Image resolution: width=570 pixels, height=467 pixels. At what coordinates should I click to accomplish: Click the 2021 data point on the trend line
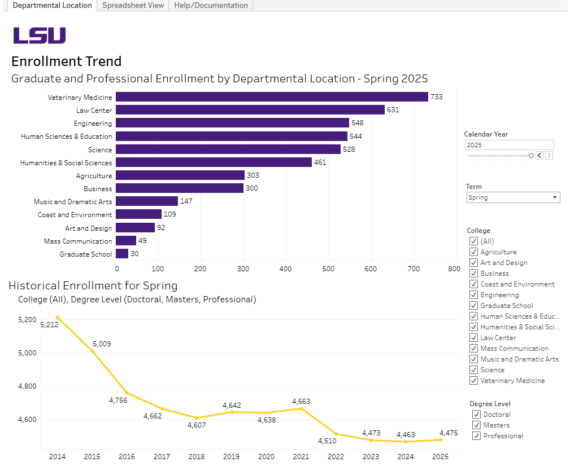pyautogui.click(x=301, y=408)
